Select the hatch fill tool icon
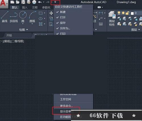 tap(41, 24)
